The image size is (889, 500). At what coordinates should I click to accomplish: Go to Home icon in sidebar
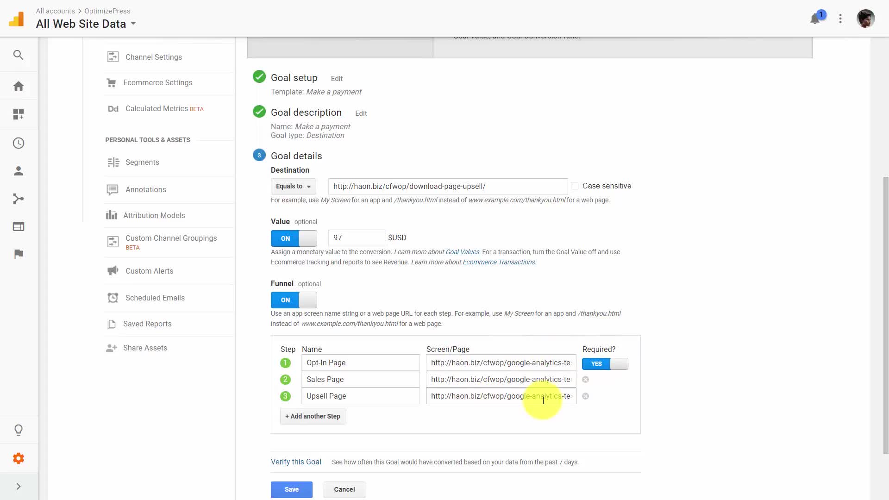click(x=19, y=86)
